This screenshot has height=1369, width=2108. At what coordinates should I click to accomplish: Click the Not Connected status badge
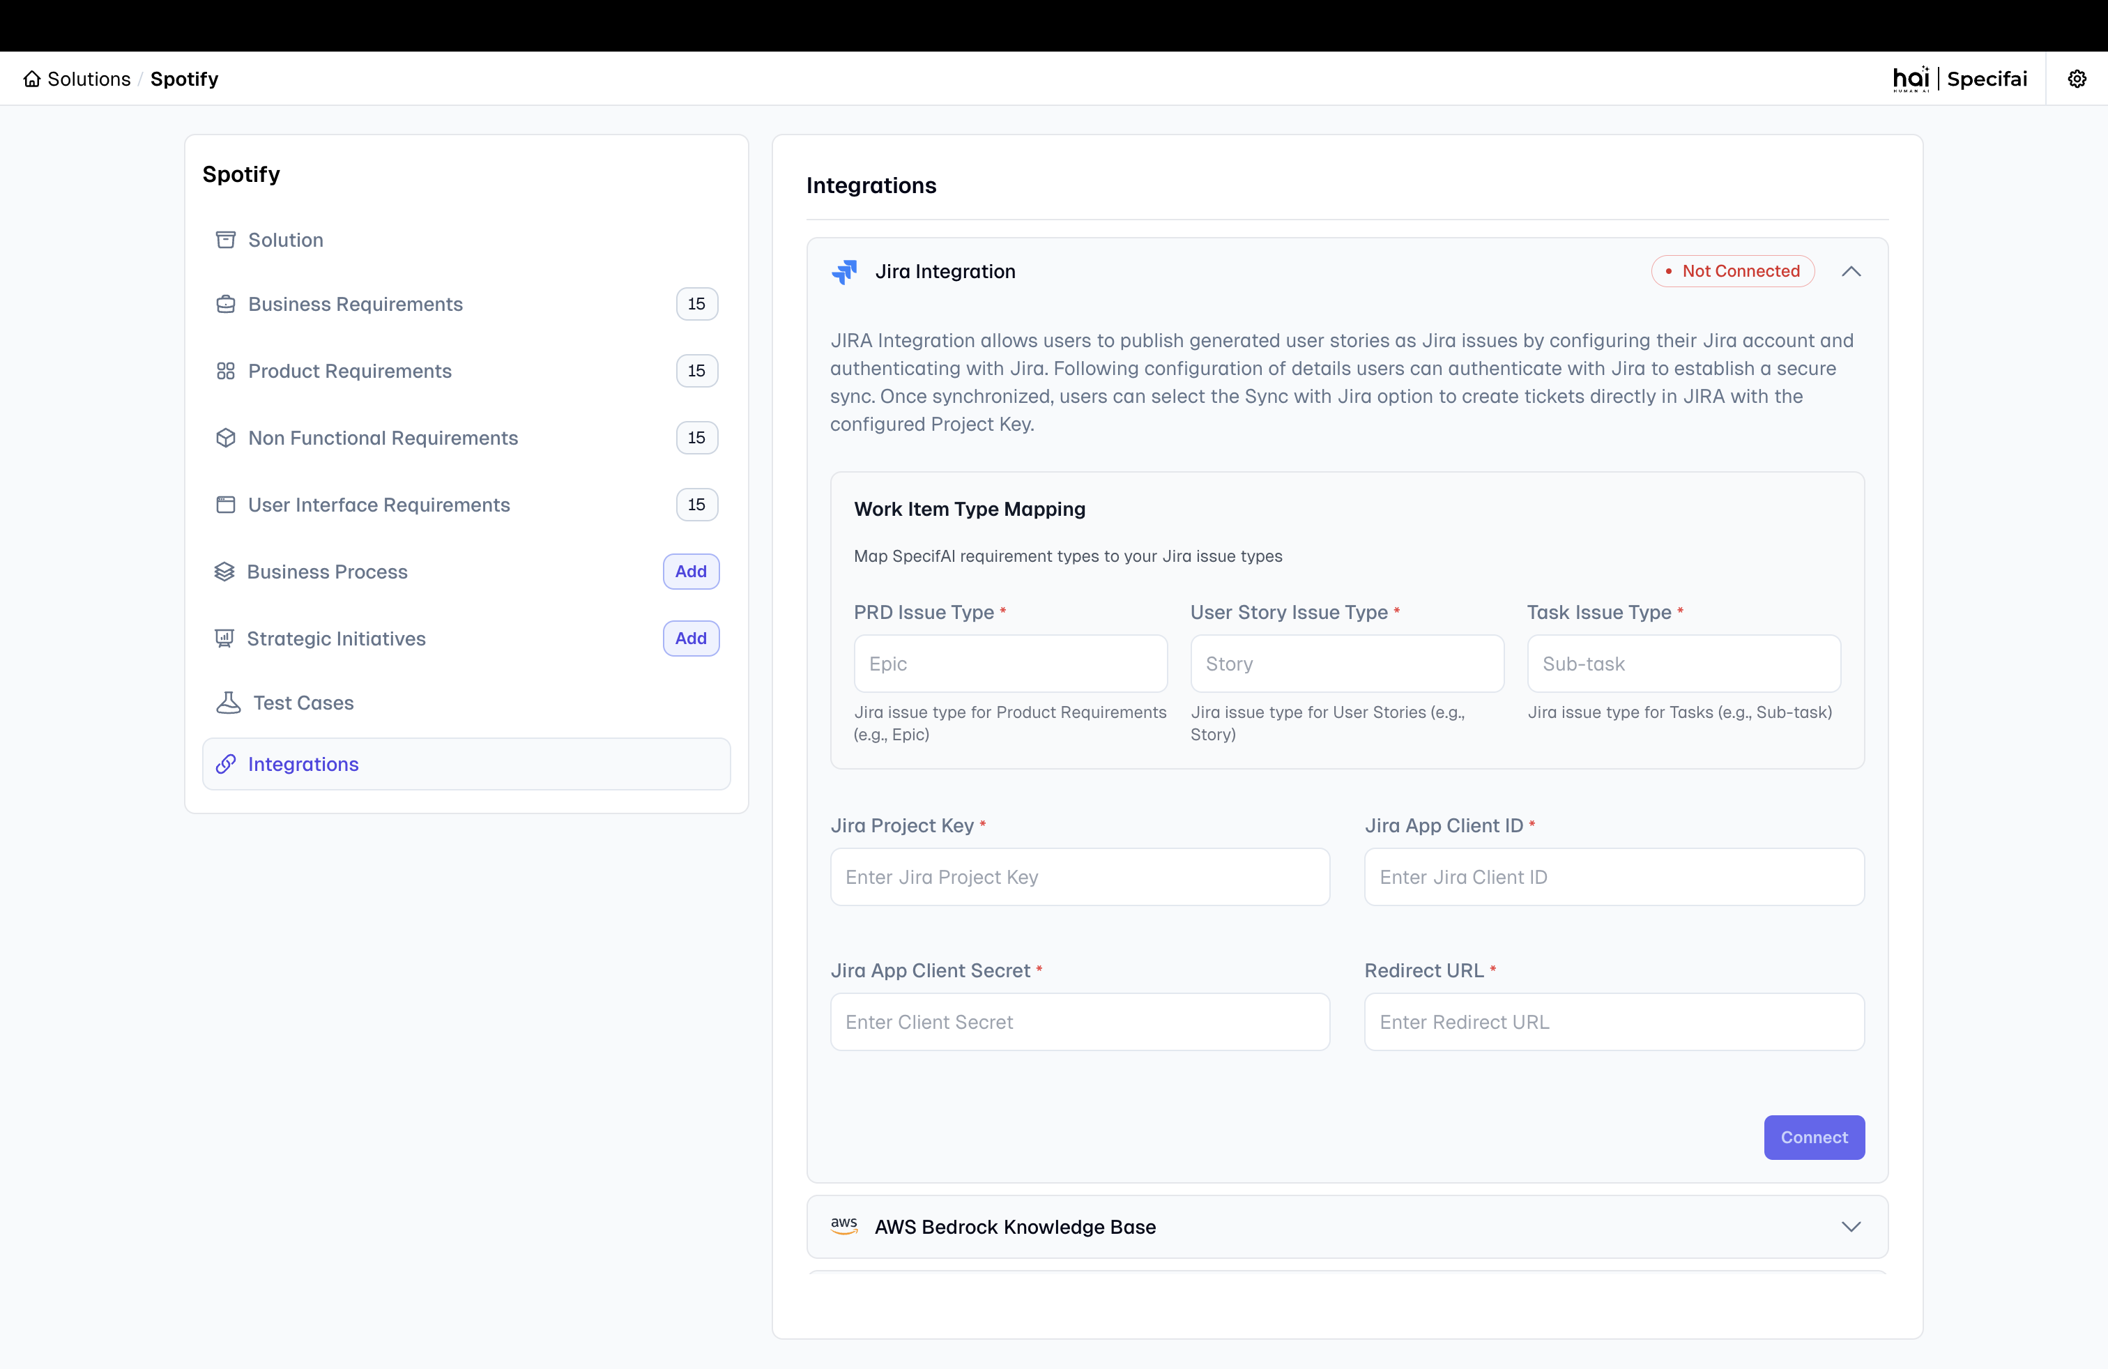(x=1732, y=271)
